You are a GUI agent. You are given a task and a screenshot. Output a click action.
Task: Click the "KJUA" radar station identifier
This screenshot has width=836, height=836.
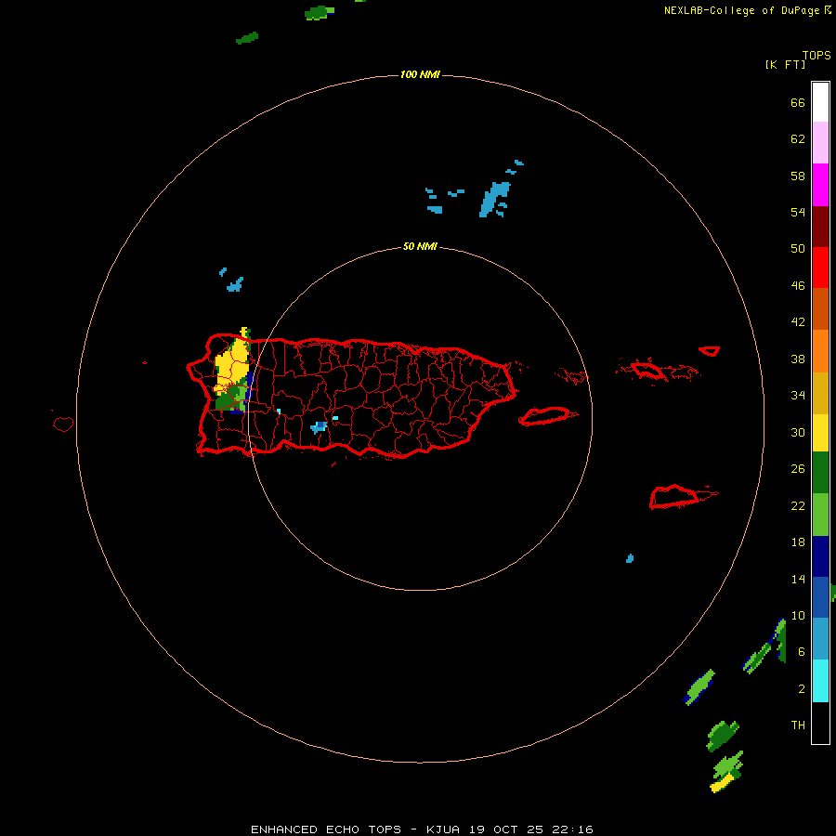[442, 829]
